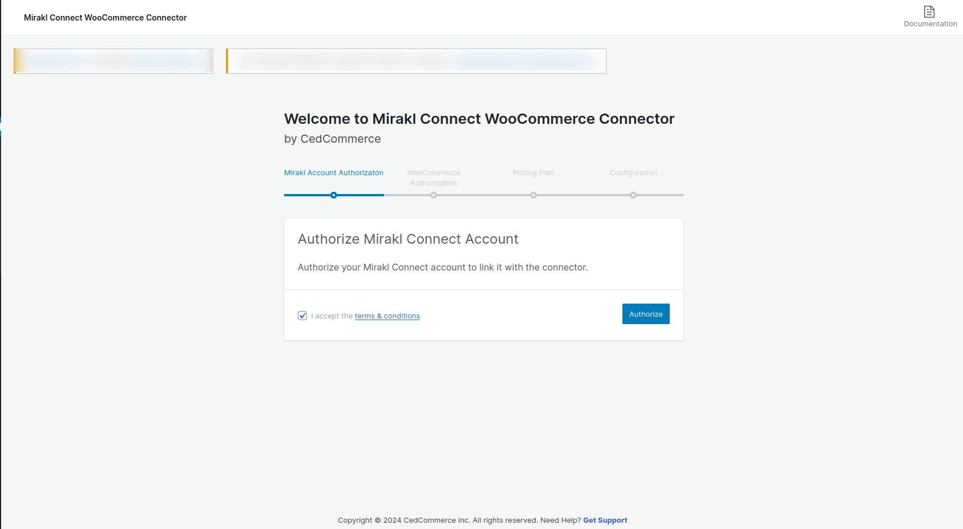Select the 'Pricing Plan' step label
This screenshot has width=963, height=529.
[x=533, y=172]
